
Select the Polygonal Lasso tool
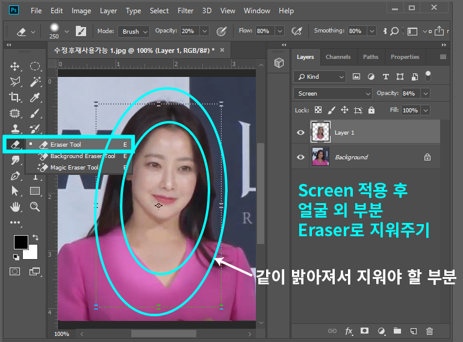click(x=15, y=82)
